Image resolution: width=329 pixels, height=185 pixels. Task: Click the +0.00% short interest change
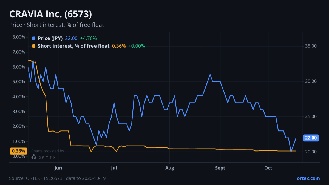[x=137, y=46]
